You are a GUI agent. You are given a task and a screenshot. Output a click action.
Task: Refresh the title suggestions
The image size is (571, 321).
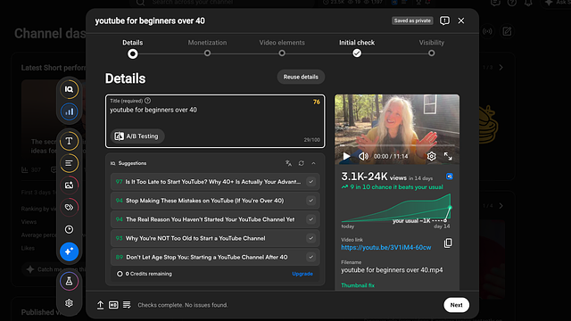pyautogui.click(x=302, y=163)
